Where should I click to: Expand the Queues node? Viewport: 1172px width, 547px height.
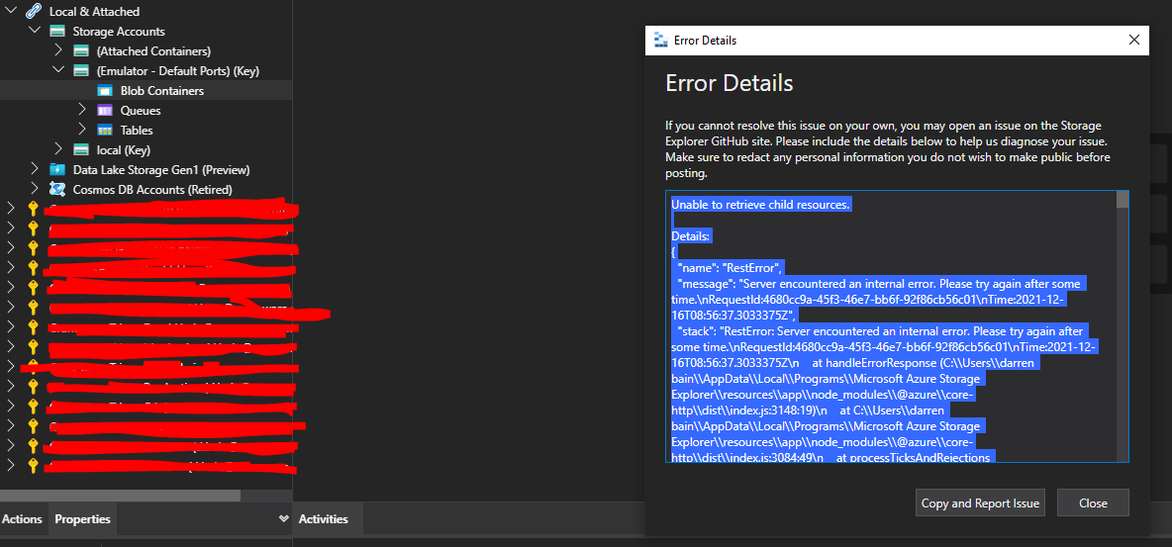[82, 110]
